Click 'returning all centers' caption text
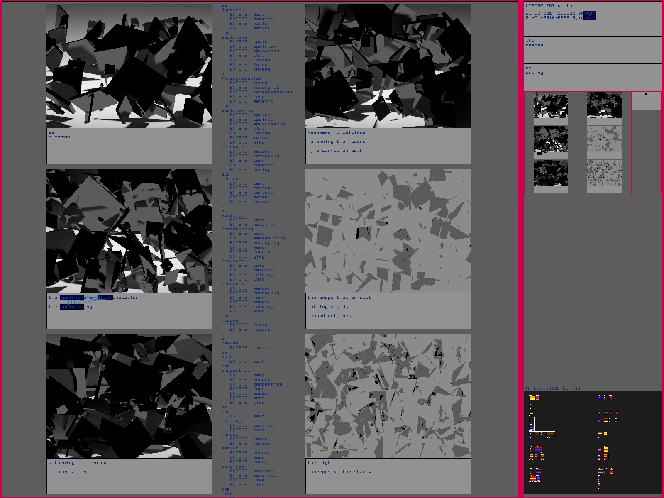 tap(79, 463)
